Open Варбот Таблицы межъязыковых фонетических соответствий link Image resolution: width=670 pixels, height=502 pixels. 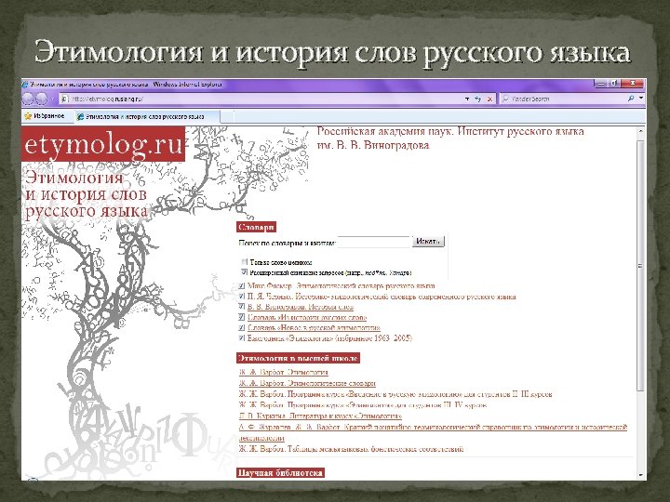coord(351,449)
